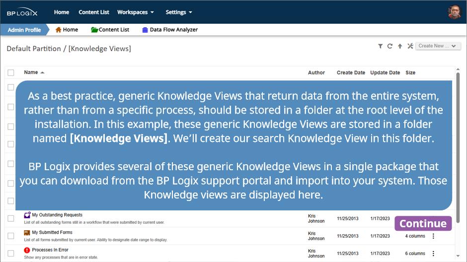Click the purple Continue button
This screenshot has height=262, width=467.
click(x=423, y=223)
